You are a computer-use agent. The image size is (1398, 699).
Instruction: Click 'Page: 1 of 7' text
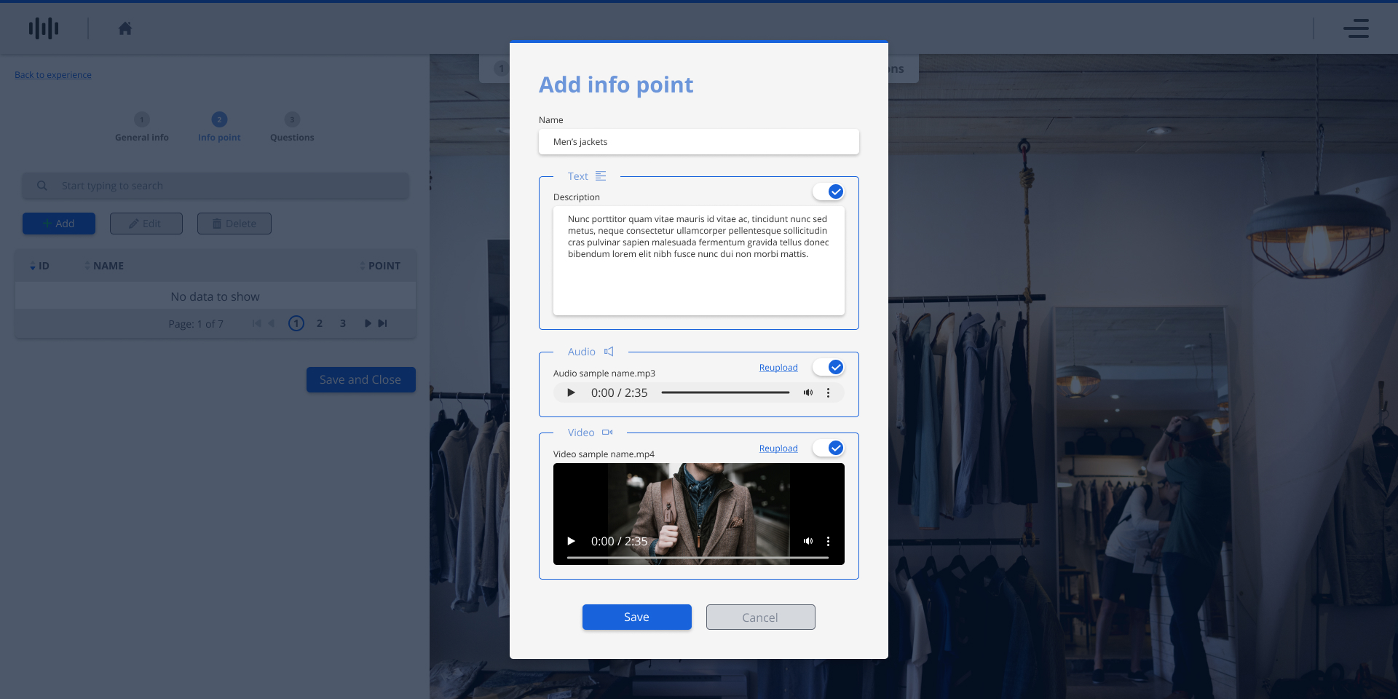point(196,324)
